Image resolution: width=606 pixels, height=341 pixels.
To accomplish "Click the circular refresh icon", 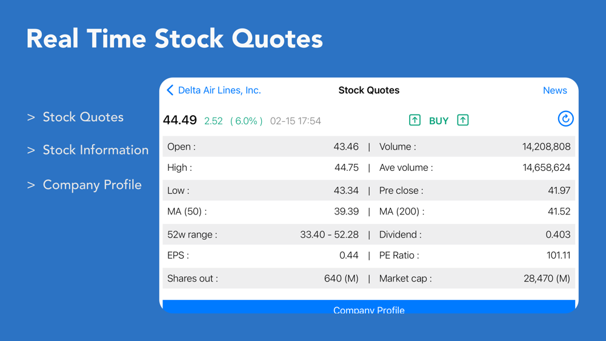I will pyautogui.click(x=565, y=119).
